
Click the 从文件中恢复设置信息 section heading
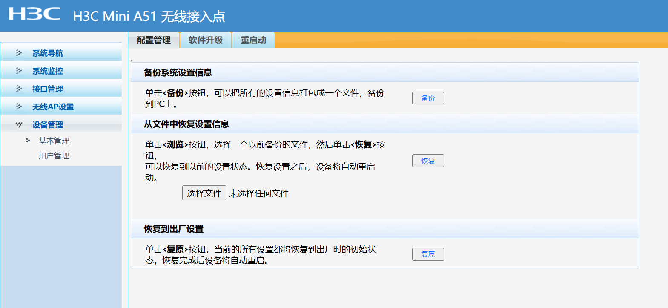click(x=186, y=124)
